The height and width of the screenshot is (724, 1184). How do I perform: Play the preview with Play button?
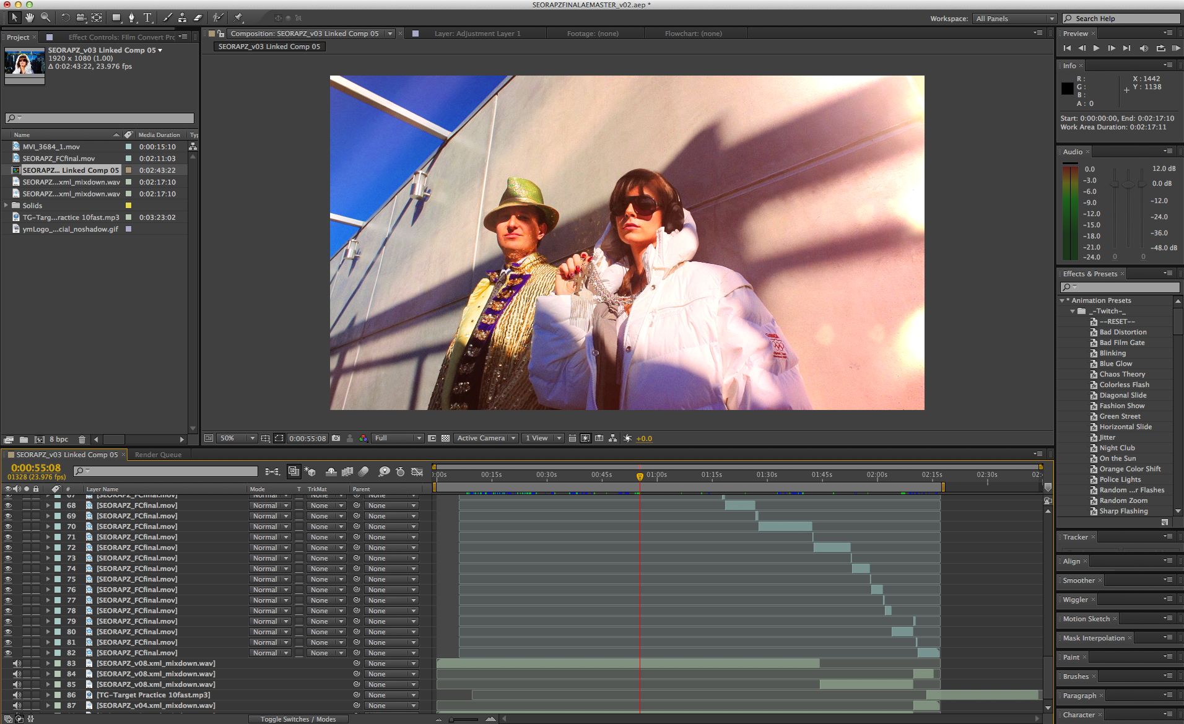click(1096, 48)
